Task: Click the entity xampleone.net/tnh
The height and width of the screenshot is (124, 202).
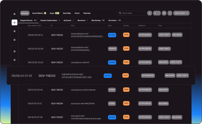Action: click(x=80, y=62)
